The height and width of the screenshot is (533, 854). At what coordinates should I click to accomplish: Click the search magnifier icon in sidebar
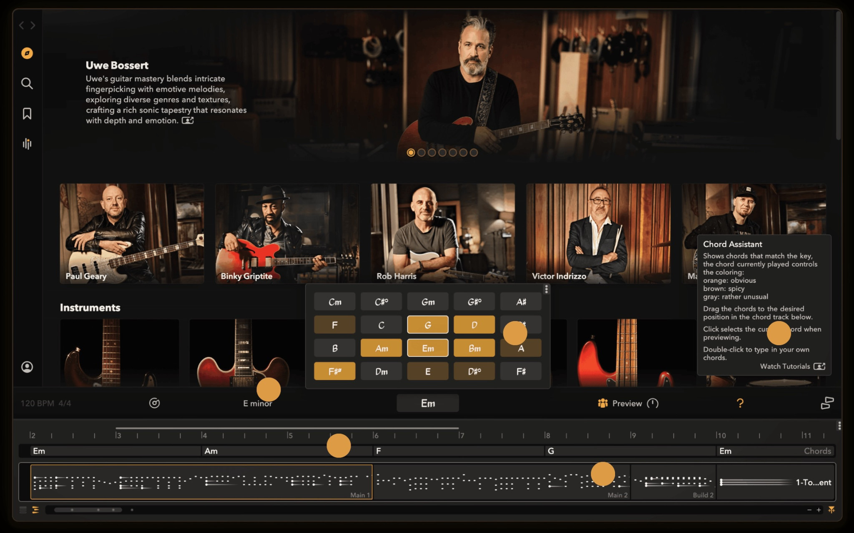click(x=27, y=83)
